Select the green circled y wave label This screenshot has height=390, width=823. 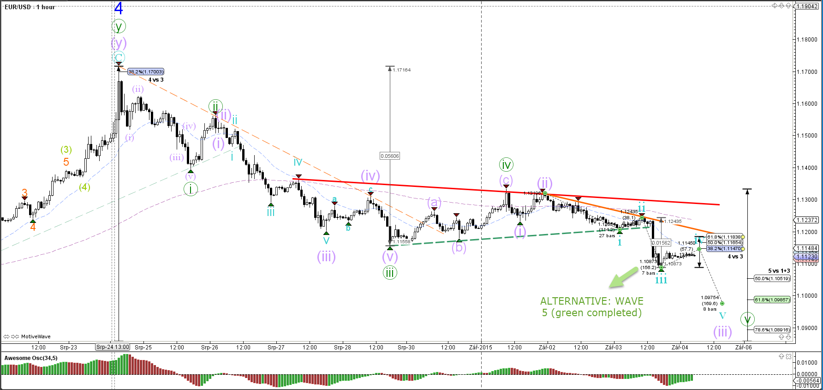[x=119, y=26]
